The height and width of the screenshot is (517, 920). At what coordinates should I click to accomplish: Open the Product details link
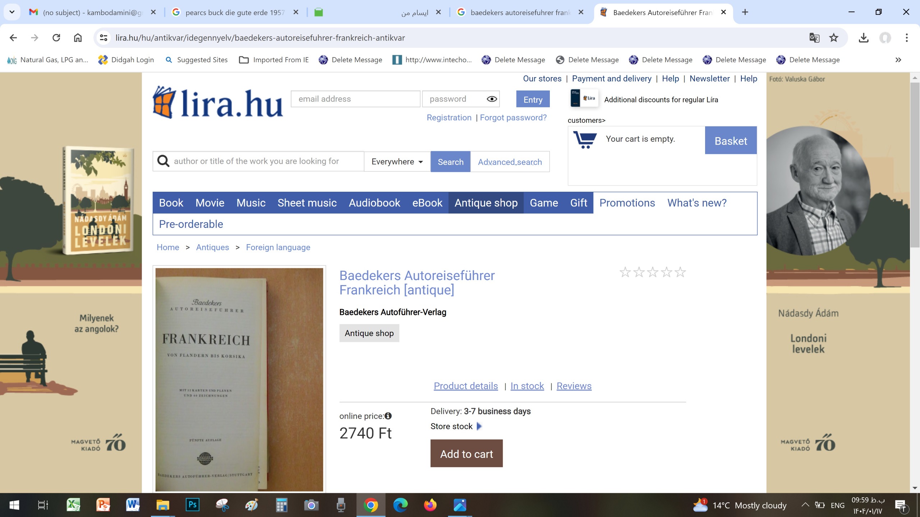pyautogui.click(x=465, y=386)
